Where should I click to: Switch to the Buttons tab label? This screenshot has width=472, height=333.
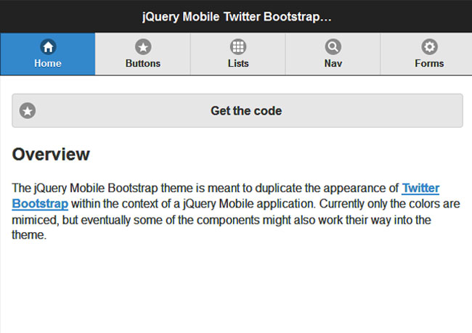143,63
